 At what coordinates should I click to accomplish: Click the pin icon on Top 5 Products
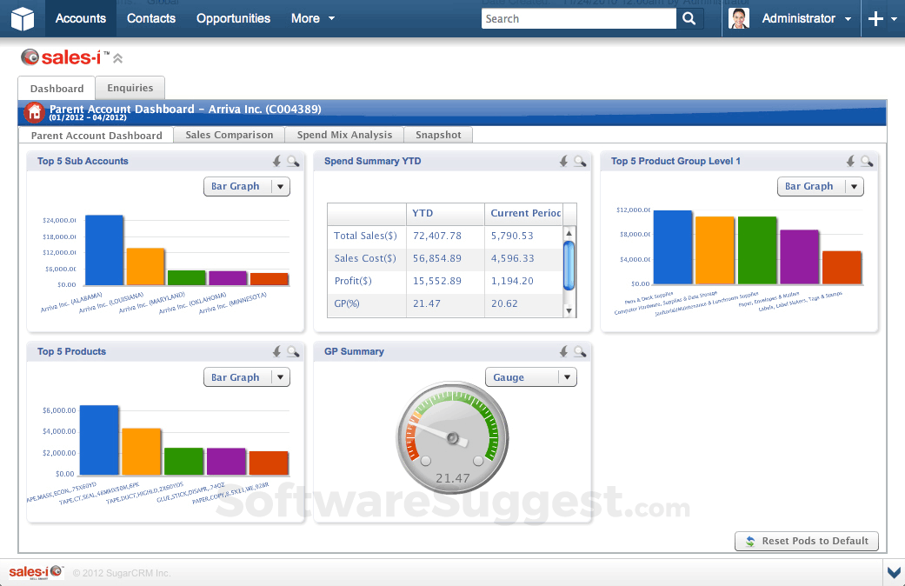coord(276,352)
